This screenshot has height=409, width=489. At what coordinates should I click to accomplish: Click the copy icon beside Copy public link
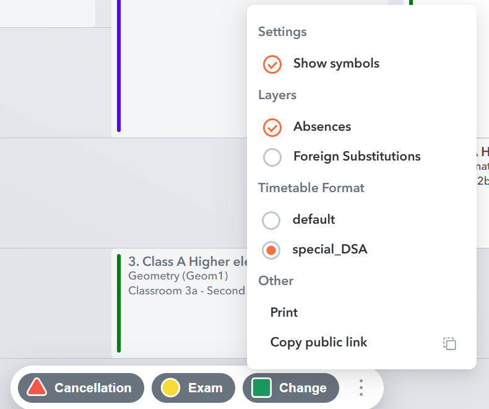[x=450, y=343]
